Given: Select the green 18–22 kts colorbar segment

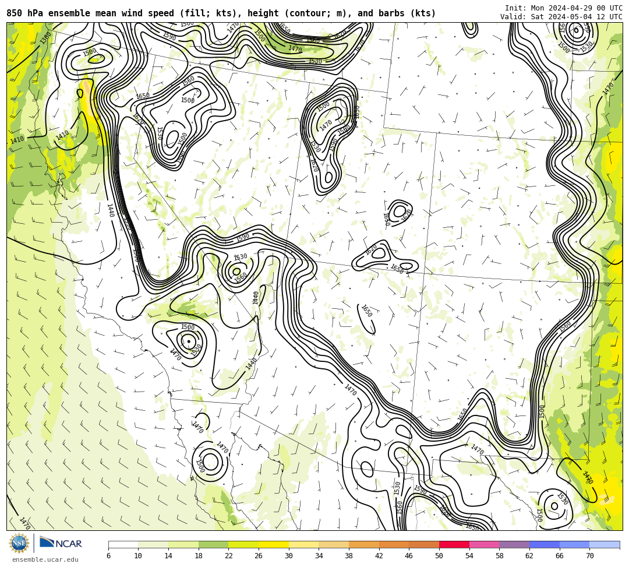Looking at the screenshot, I should (213, 544).
